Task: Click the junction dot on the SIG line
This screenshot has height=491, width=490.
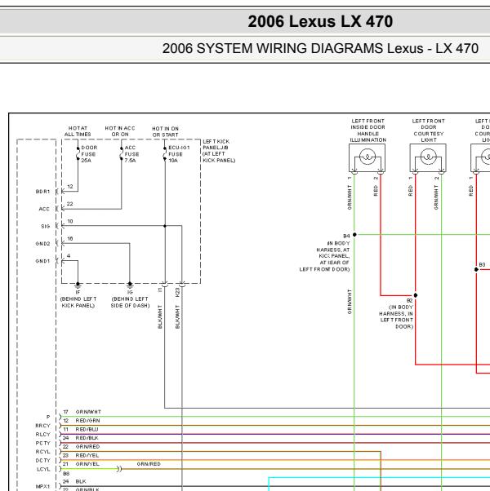Action: (165, 226)
